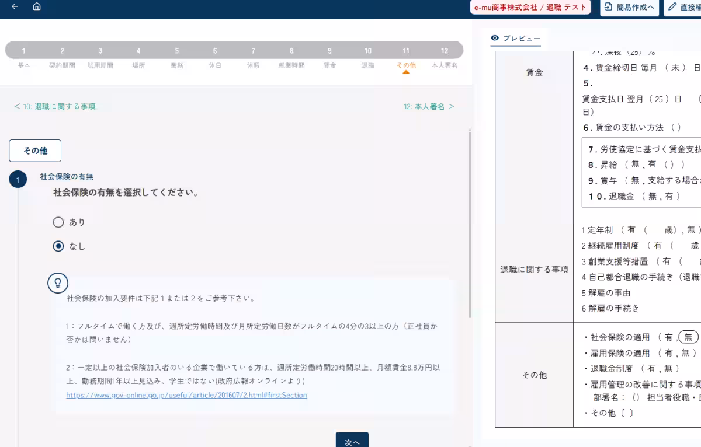
Task: Click ・その他〔 〕 line in preview
Action: pyautogui.click(x=608, y=413)
